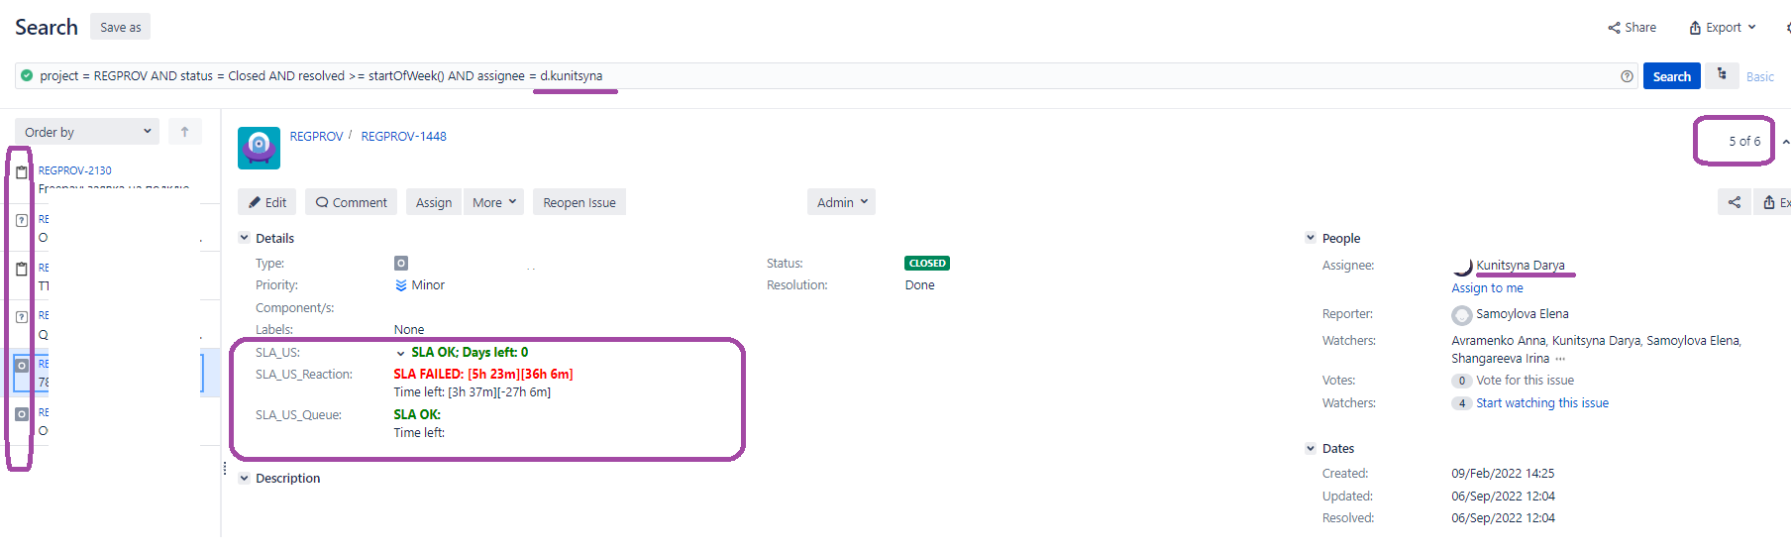Click the Reopen Issue button
The height and width of the screenshot is (554, 1791).
(x=579, y=202)
